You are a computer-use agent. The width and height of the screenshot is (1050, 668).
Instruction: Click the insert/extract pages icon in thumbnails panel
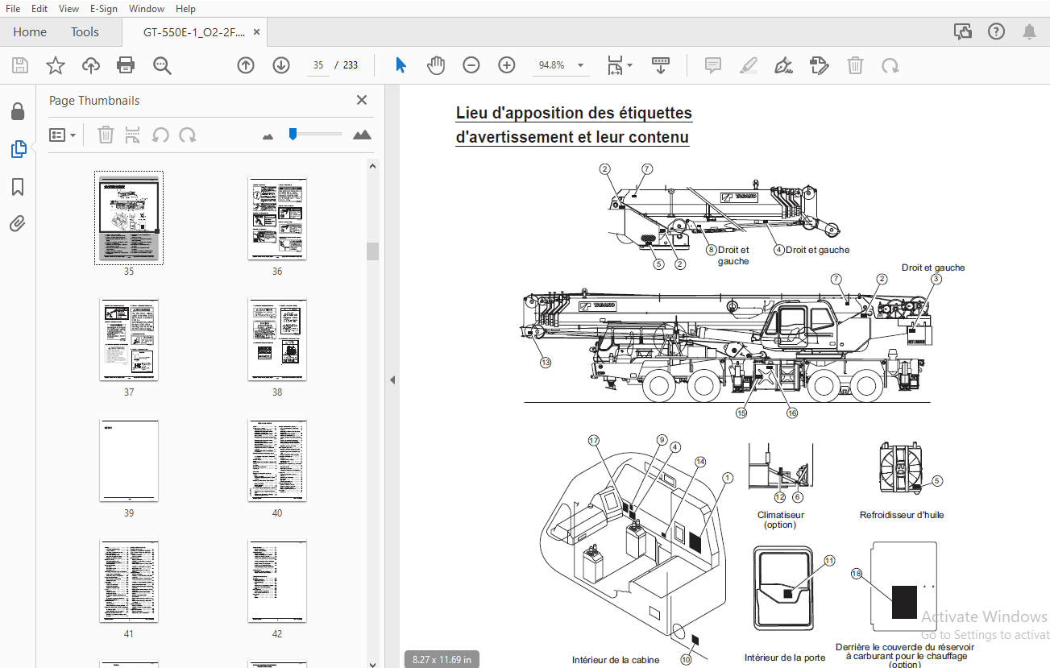133,135
